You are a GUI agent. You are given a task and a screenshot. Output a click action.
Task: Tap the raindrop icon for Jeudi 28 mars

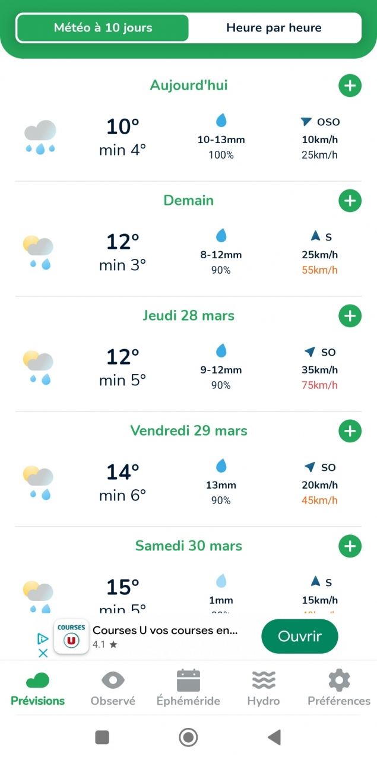tap(221, 350)
